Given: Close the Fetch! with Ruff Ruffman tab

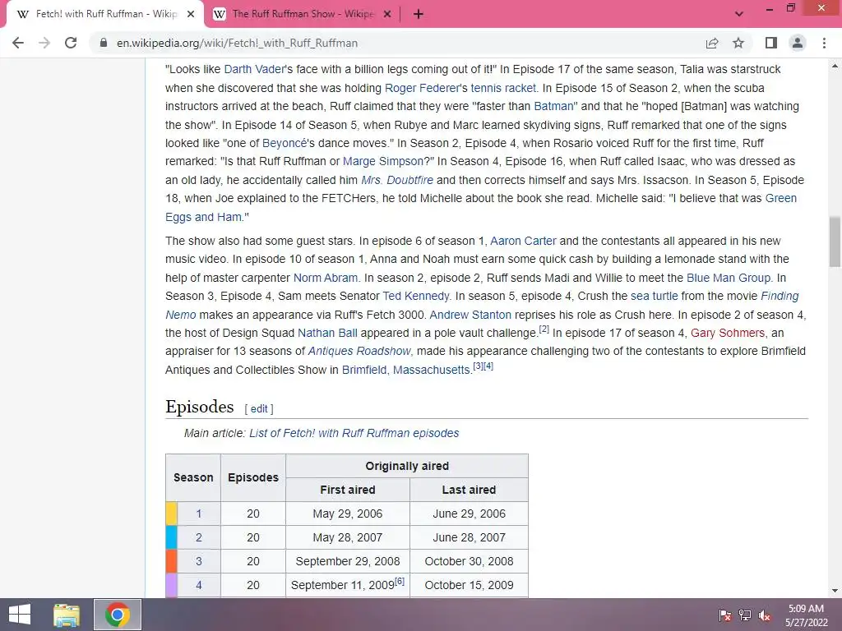Looking at the screenshot, I should 191,14.
